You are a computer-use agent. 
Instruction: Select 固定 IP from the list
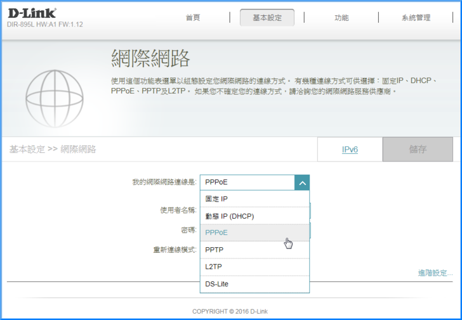[x=254, y=199]
